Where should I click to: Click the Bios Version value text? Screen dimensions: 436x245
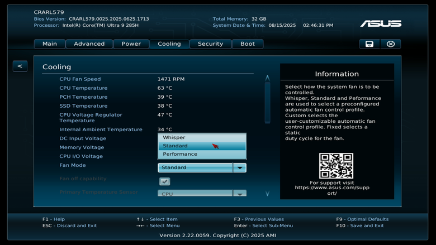coord(109,19)
